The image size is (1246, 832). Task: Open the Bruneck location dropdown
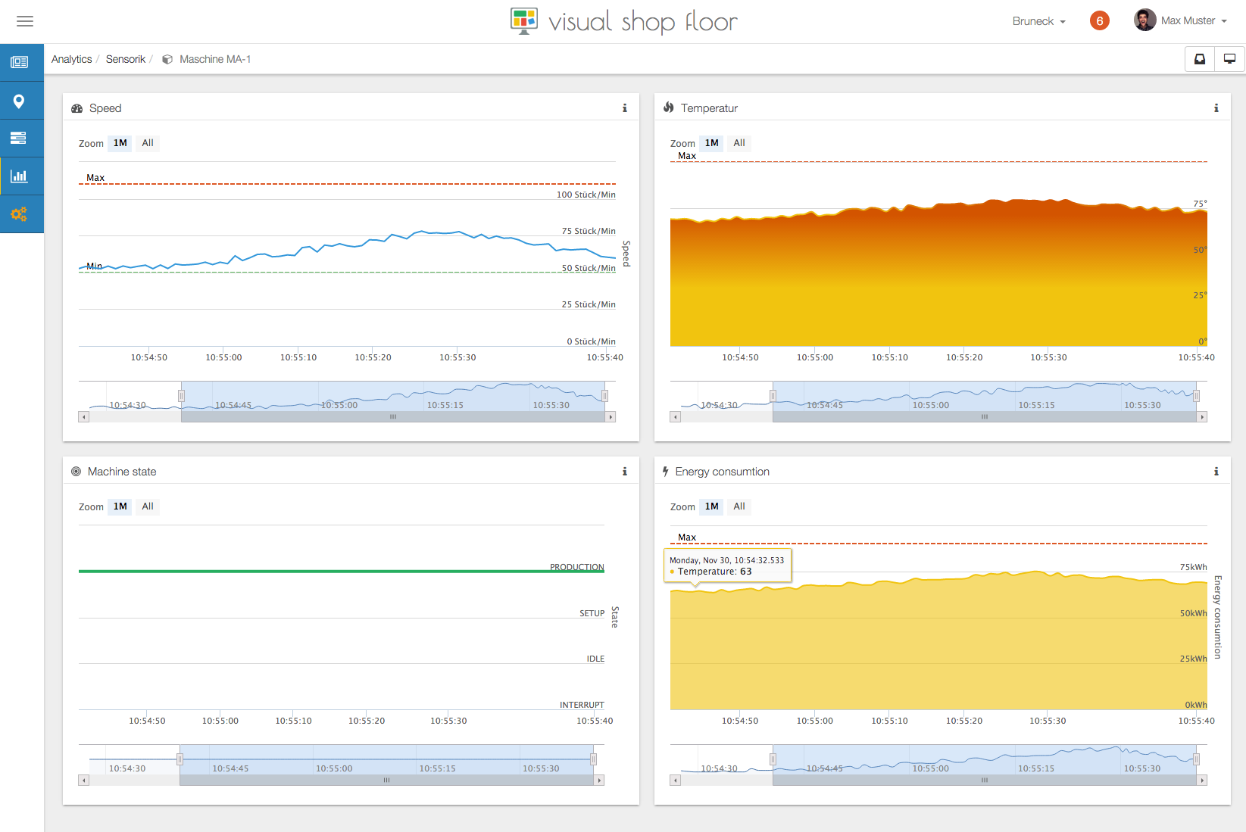1038,21
